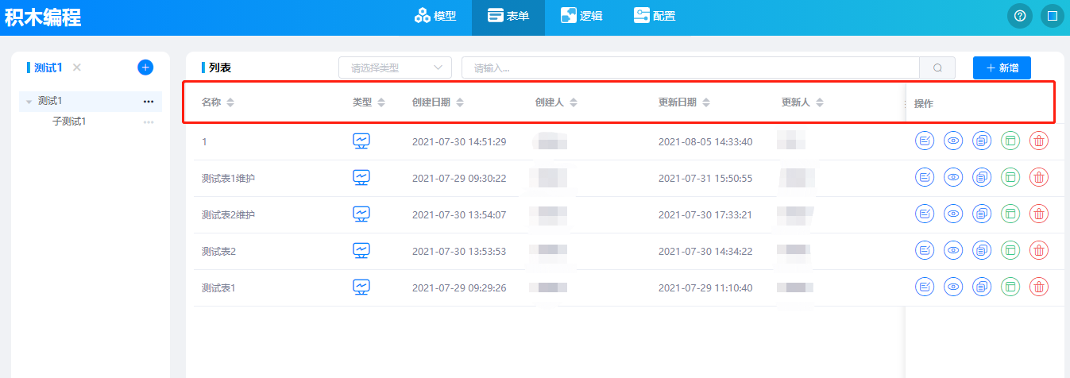Click the blue plus icon in sidebar

click(145, 67)
